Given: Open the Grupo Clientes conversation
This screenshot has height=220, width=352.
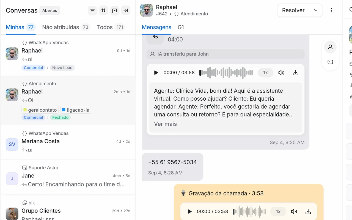Looking at the screenshot, I should (x=68, y=208).
